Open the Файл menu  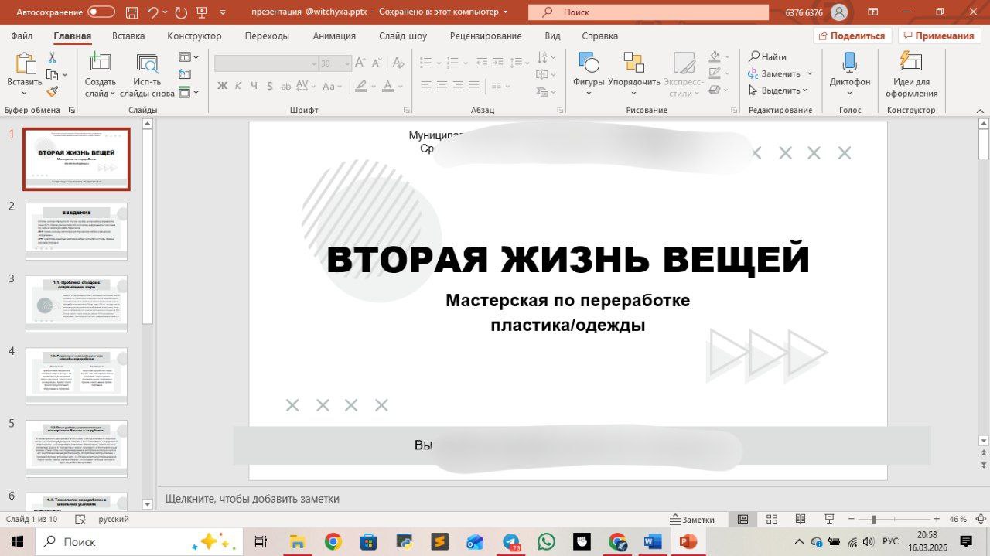coord(22,36)
